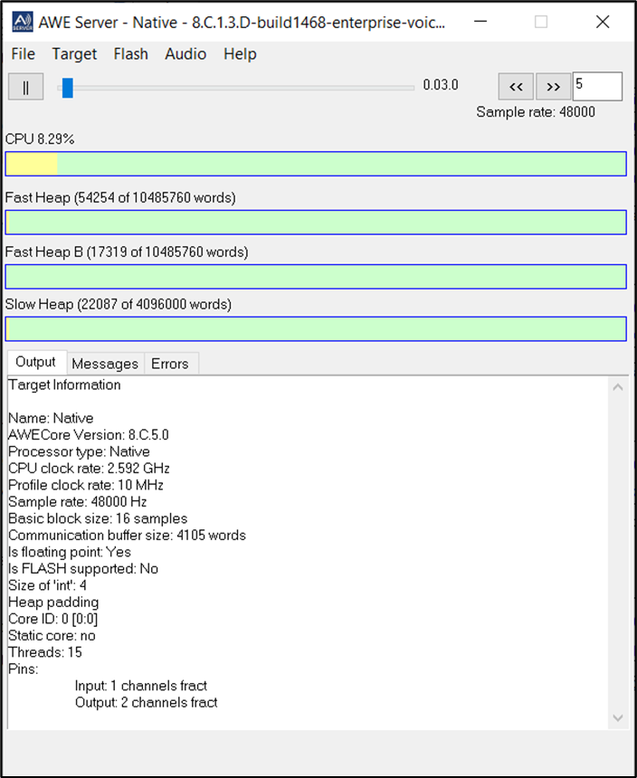637x778 pixels.
Task: Open the Target menu
Action: pyautogui.click(x=74, y=54)
